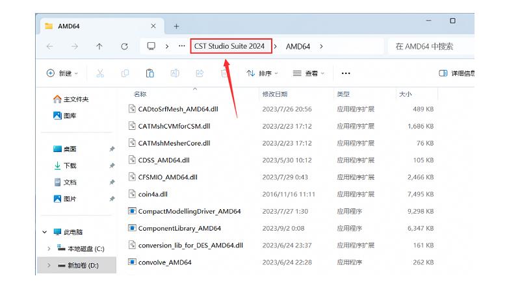Click the Cut scissors icon
The image size is (509, 289).
coord(100,73)
